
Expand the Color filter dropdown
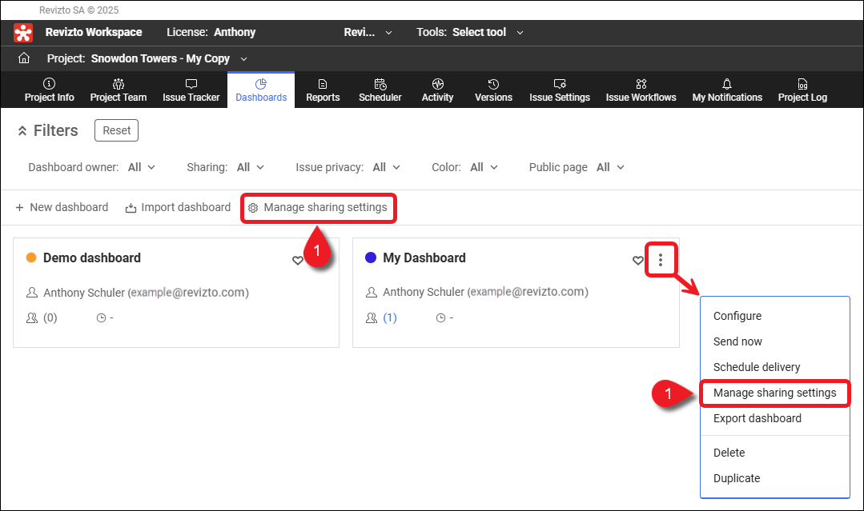click(484, 167)
